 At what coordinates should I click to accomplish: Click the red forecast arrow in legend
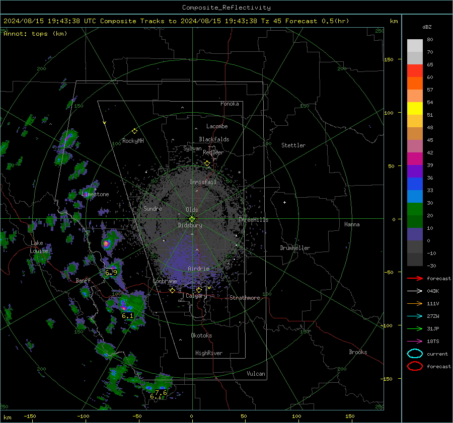point(415,278)
